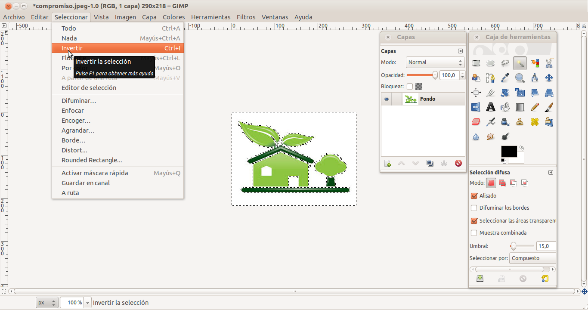Open Seleccionar por Compuesto dropdown
This screenshot has height=310, width=588.
532,258
